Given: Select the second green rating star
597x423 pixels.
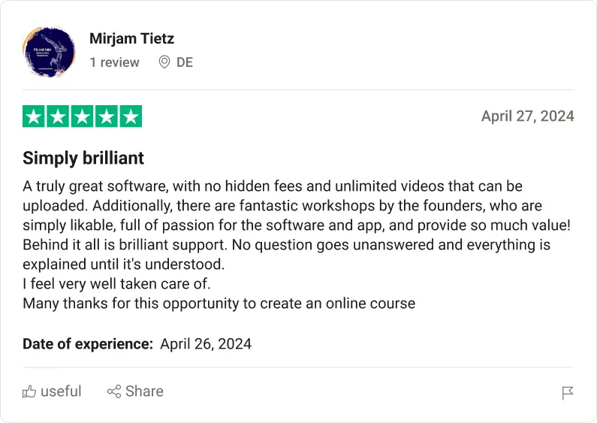Looking at the screenshot, I should point(58,116).
